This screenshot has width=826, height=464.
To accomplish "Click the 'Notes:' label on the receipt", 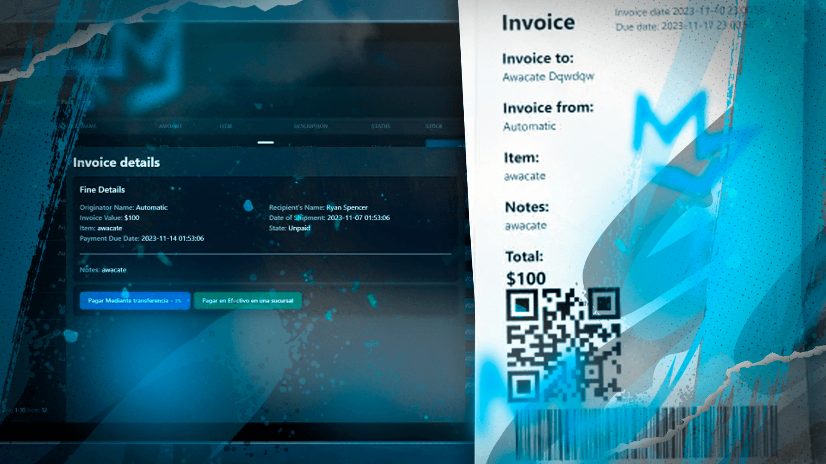I will click(x=527, y=207).
